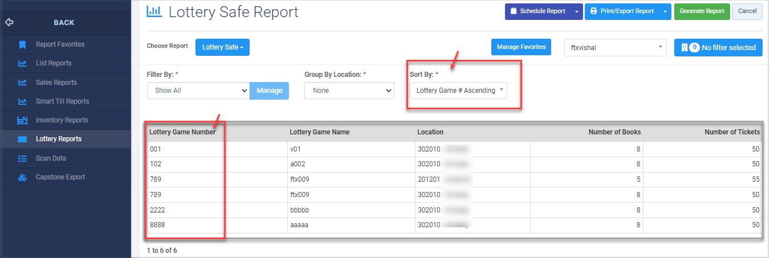Click the 1 to 6 of 6 pagination text

pyautogui.click(x=162, y=250)
